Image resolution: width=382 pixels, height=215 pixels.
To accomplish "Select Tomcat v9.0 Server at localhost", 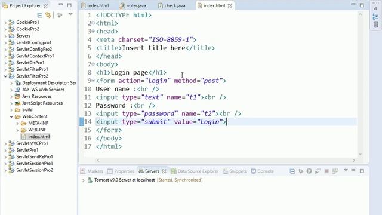I will click(125, 180).
